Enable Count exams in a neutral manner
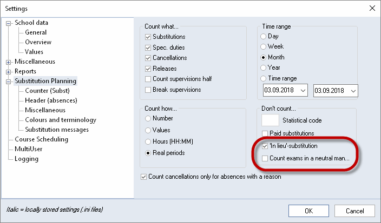 [x=265, y=159]
